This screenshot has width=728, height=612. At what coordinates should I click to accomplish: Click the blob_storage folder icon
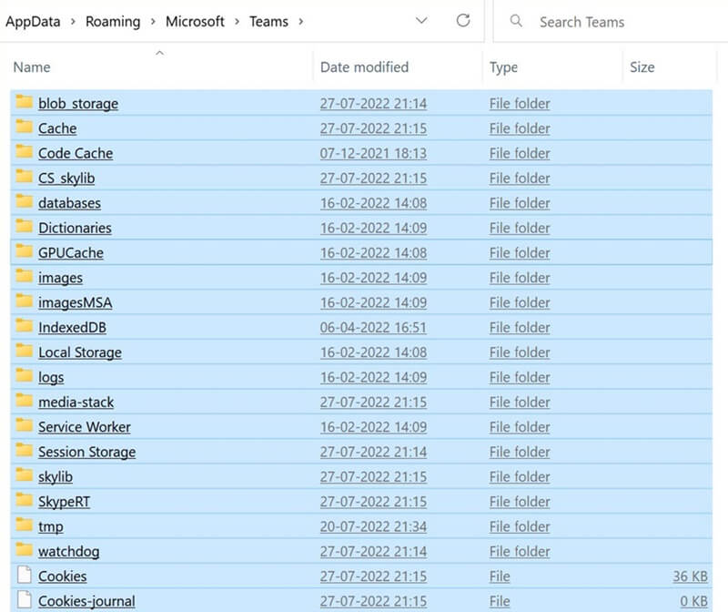click(x=24, y=103)
